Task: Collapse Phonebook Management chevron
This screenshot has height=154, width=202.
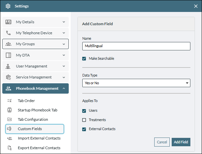Action: (x=64, y=88)
